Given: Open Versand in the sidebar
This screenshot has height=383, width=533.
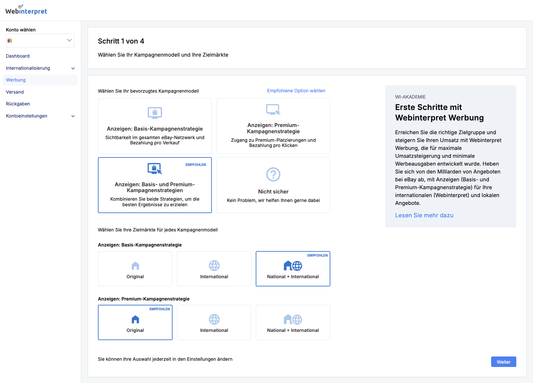Looking at the screenshot, I should click(15, 92).
